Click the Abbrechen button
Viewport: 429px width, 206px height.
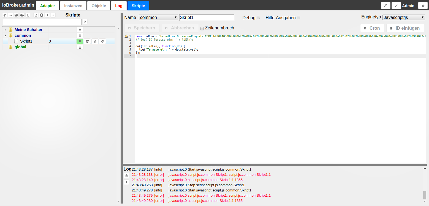(x=180, y=28)
